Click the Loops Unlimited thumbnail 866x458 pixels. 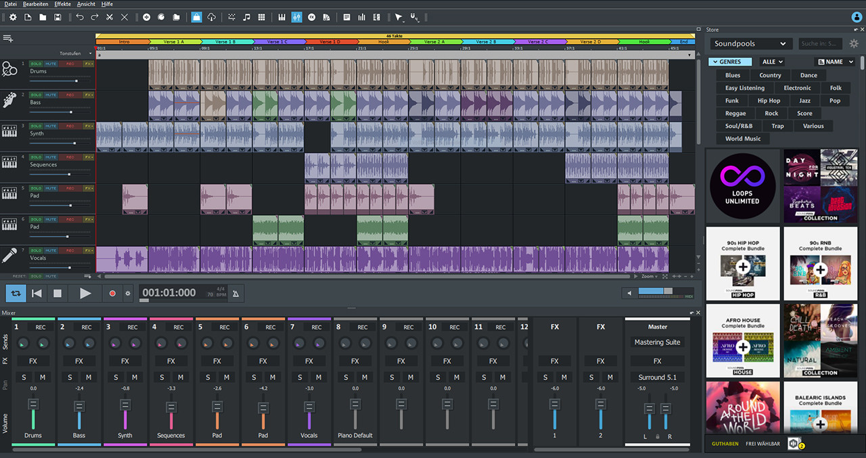tap(742, 185)
